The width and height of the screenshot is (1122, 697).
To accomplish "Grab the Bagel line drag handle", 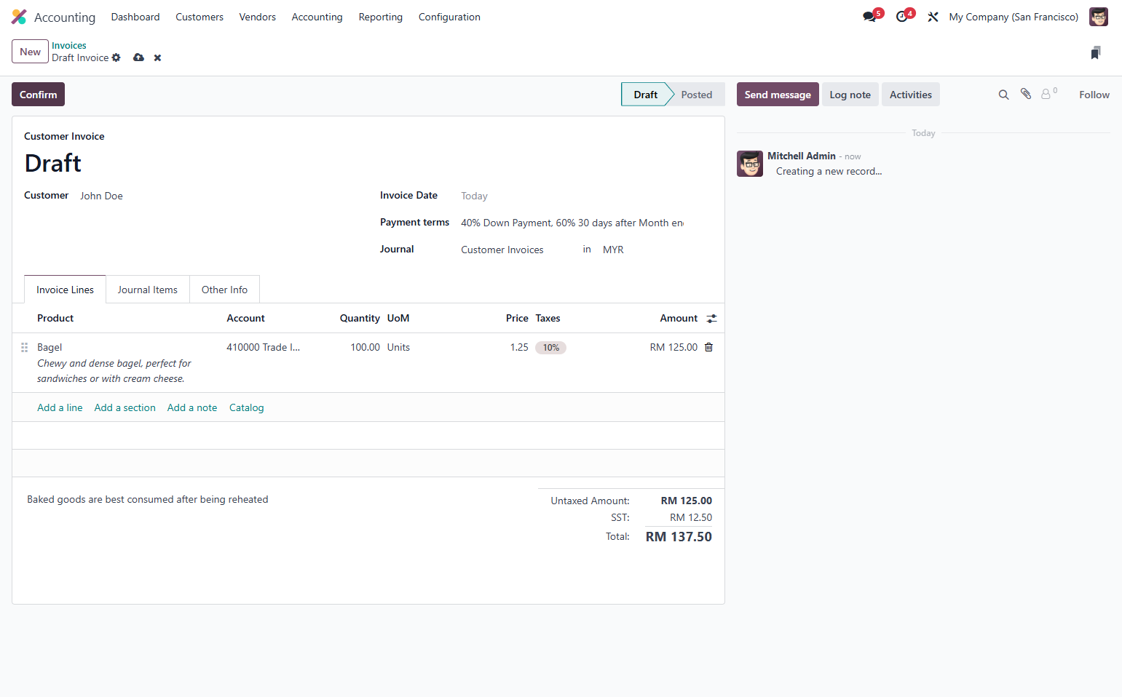I will click(24, 347).
